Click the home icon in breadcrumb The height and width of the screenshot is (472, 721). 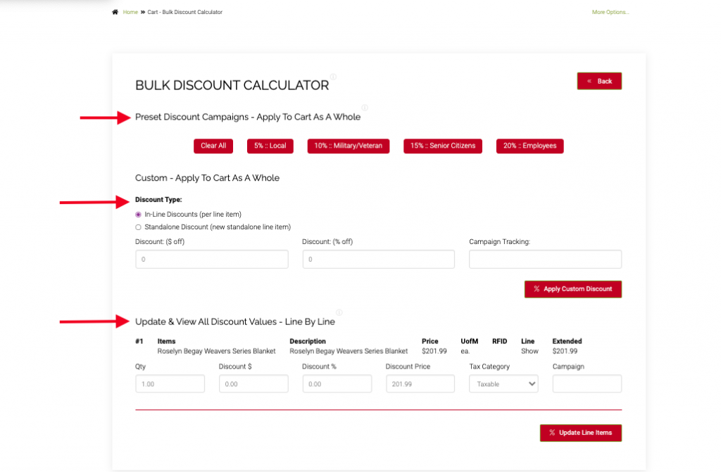click(115, 12)
